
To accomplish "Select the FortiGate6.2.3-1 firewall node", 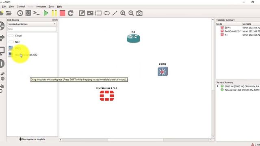I will point(107,96).
